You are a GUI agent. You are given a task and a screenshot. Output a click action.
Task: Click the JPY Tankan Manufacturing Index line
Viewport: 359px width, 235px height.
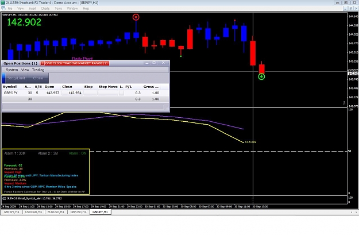tap(41, 175)
